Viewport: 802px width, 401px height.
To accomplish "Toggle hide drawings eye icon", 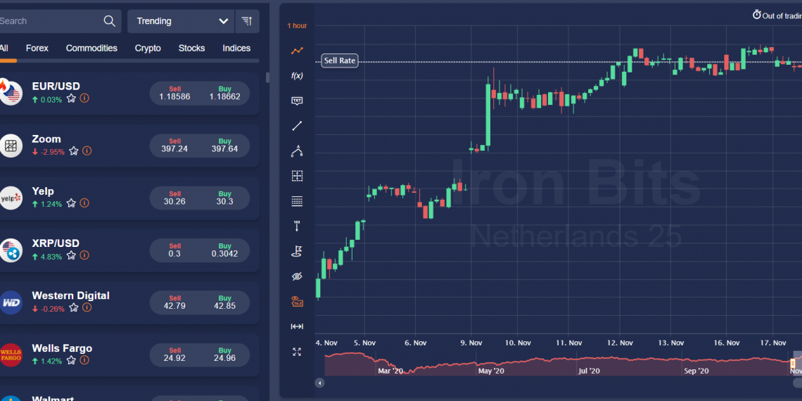I will 297,276.
